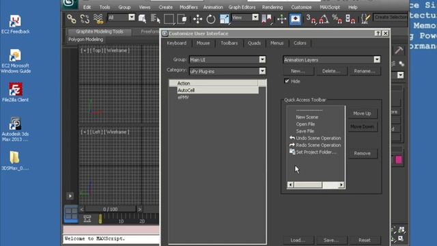Switch to the Colors tab
437x246 pixels.
coord(300,43)
